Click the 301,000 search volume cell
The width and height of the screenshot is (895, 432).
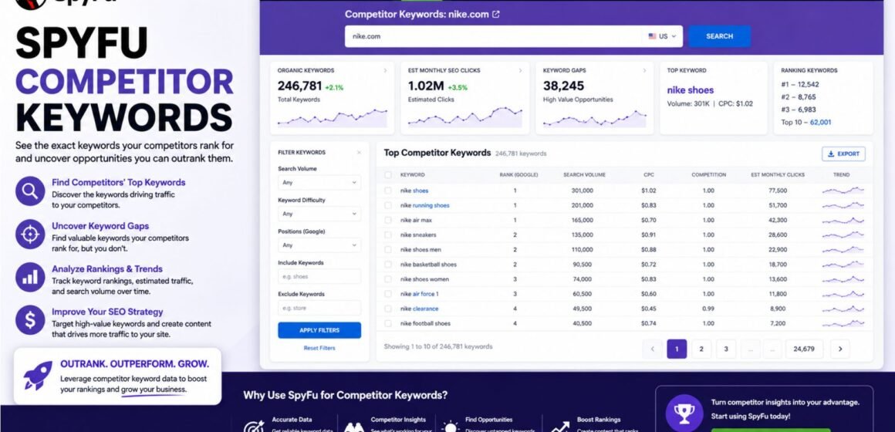coord(583,191)
